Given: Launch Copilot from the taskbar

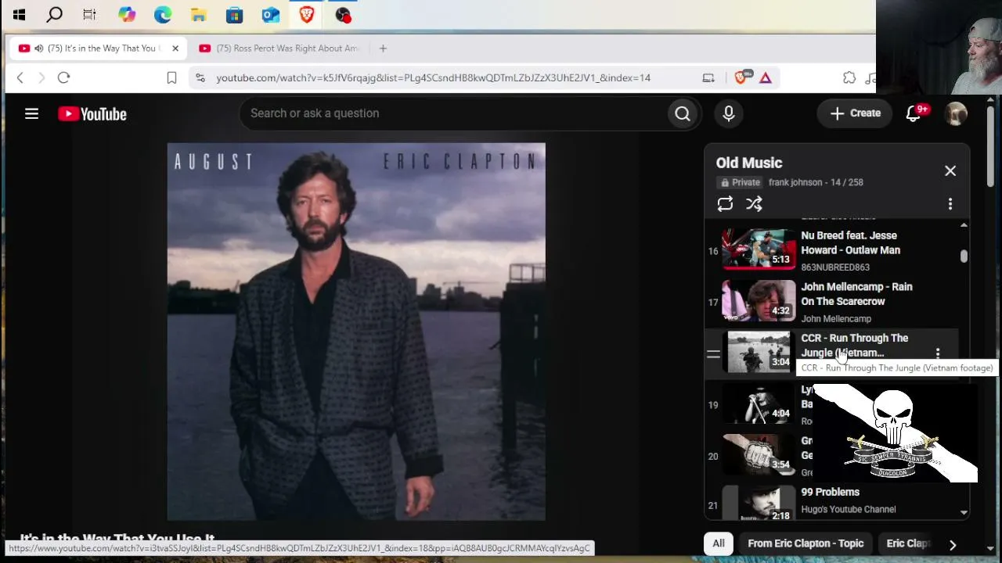Looking at the screenshot, I should pyautogui.click(x=127, y=14).
